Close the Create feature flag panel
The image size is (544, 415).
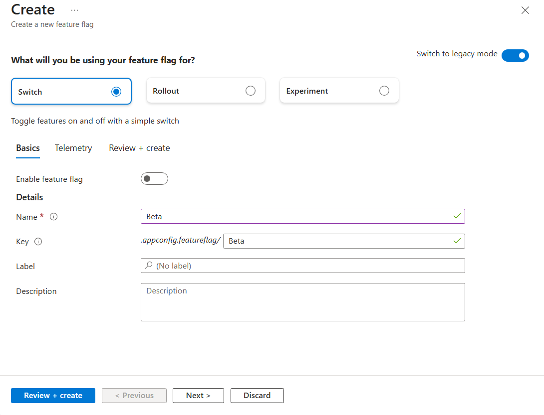[525, 10]
